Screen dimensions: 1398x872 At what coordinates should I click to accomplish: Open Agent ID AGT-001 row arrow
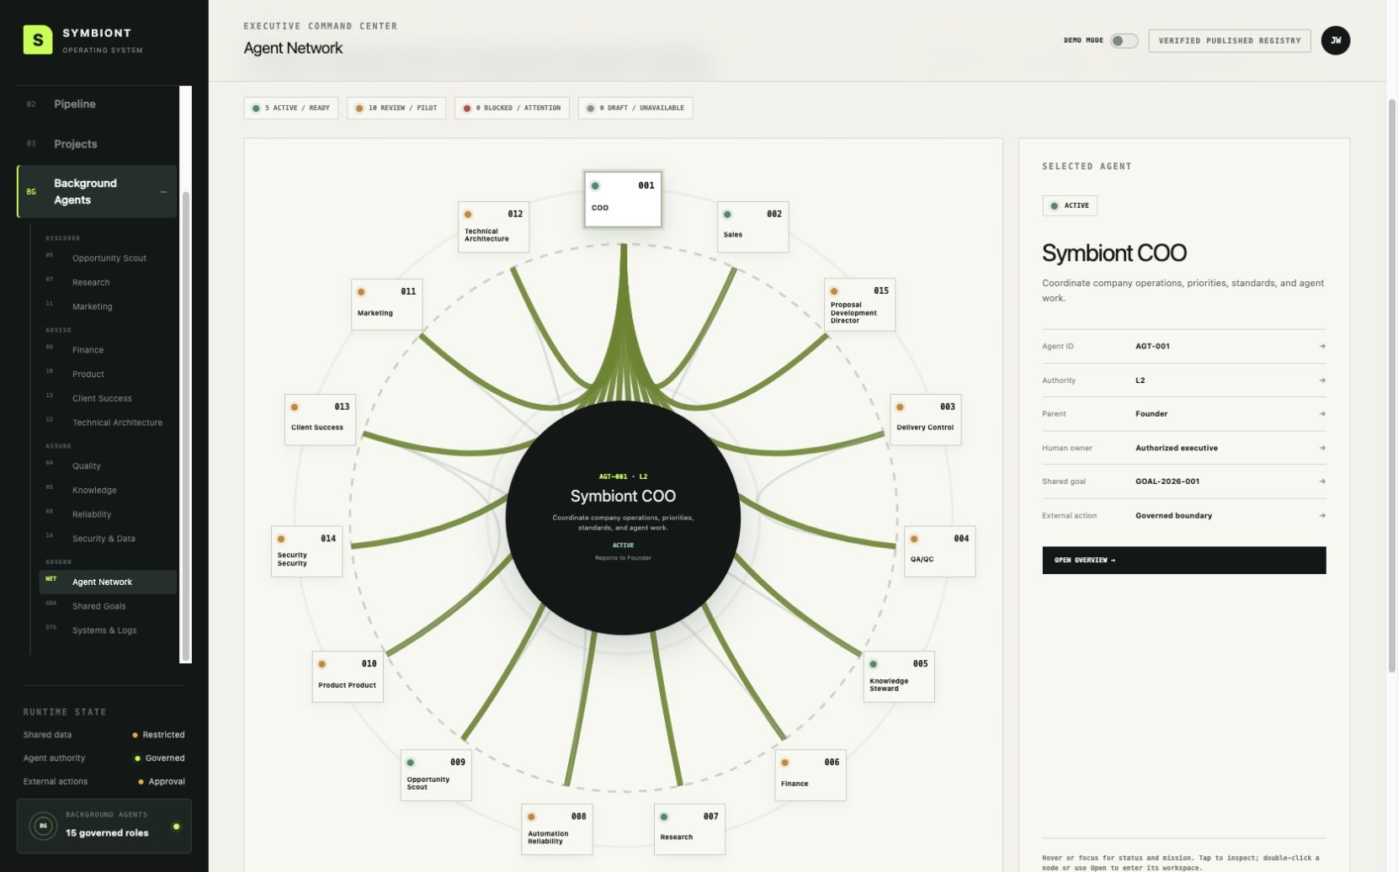coord(1322,346)
